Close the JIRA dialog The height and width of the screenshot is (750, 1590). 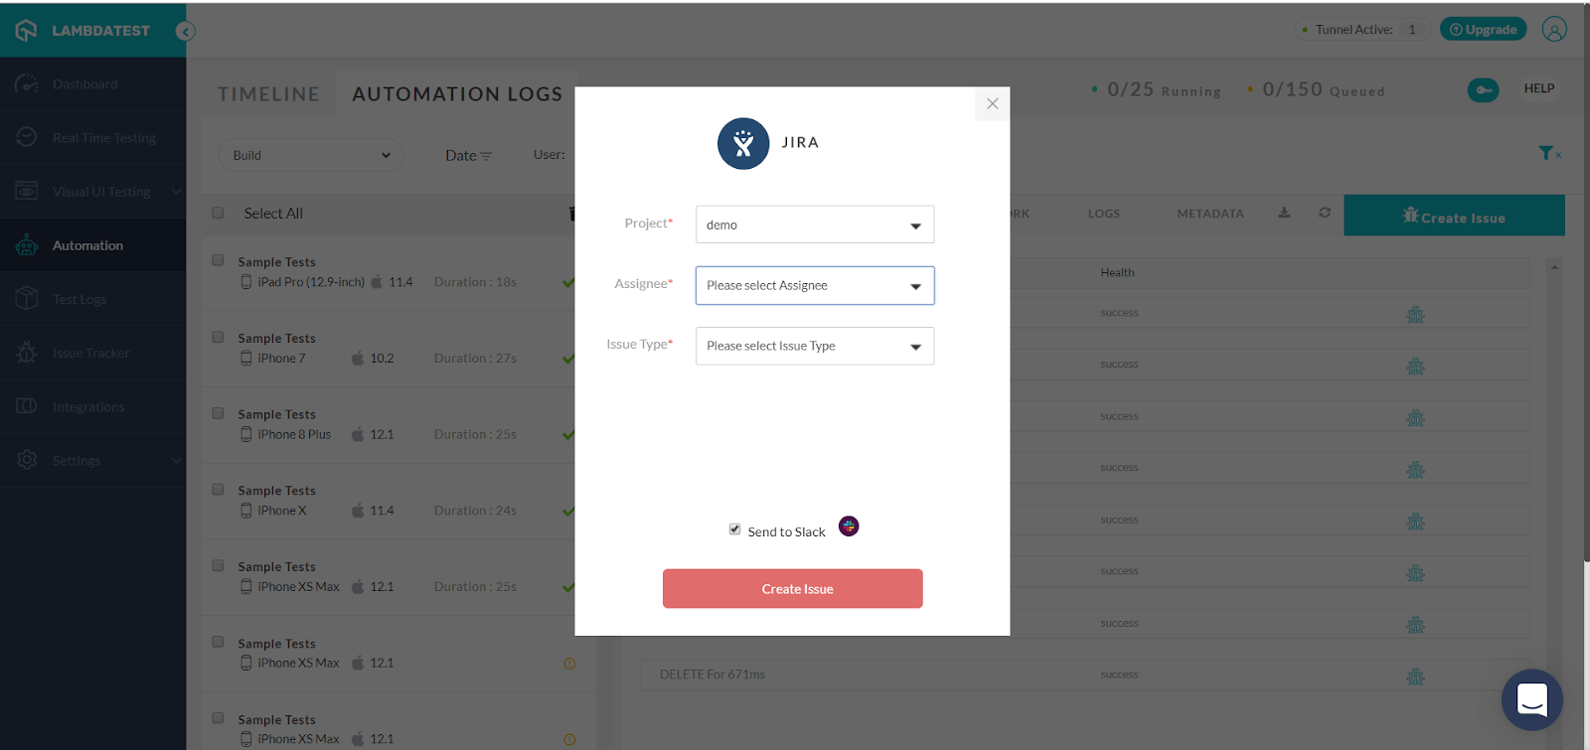[x=992, y=103]
